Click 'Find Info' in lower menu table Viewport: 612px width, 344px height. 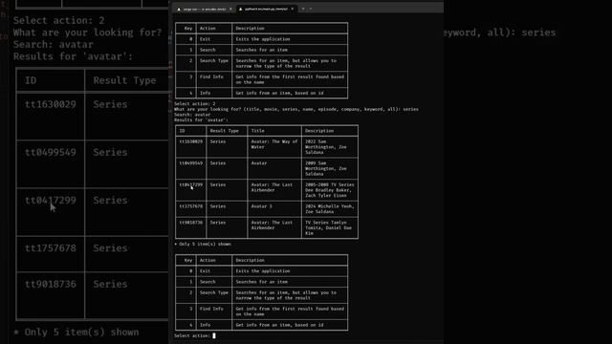tap(211, 309)
